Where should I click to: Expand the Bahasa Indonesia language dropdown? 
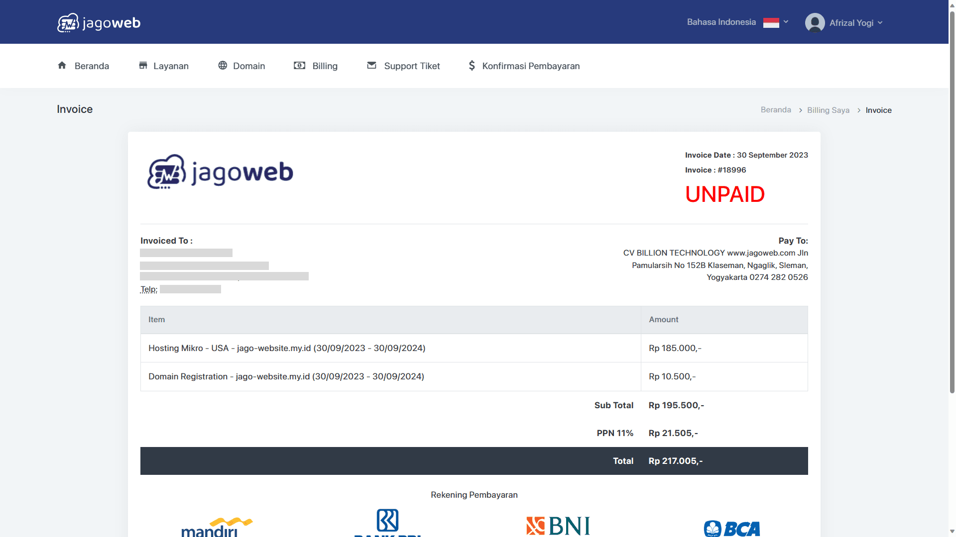click(738, 22)
